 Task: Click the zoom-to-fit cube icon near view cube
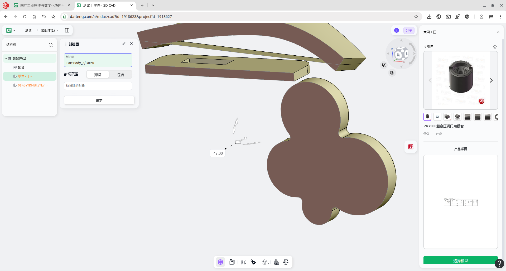click(x=384, y=65)
